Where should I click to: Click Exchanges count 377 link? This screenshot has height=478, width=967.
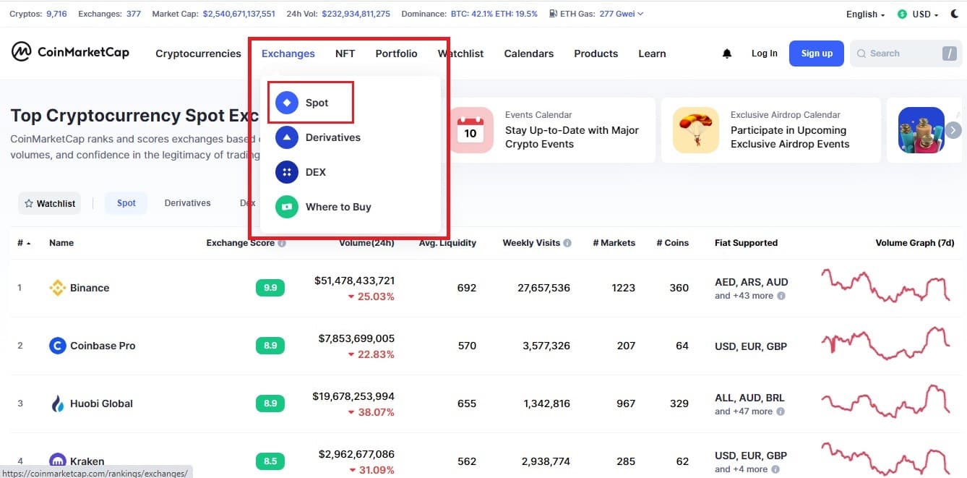(x=133, y=14)
